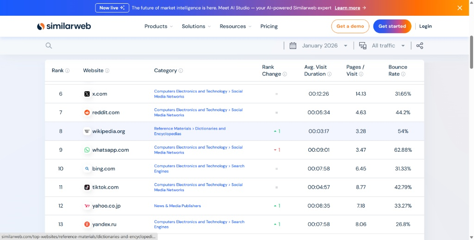Image resolution: width=474 pixels, height=240 pixels.
Task: Open the x.com website link
Action: coord(100,94)
